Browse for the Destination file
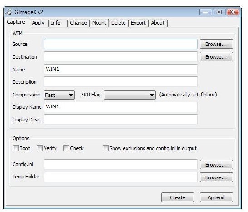Screen dimensions: 248x212 click(x=216, y=57)
